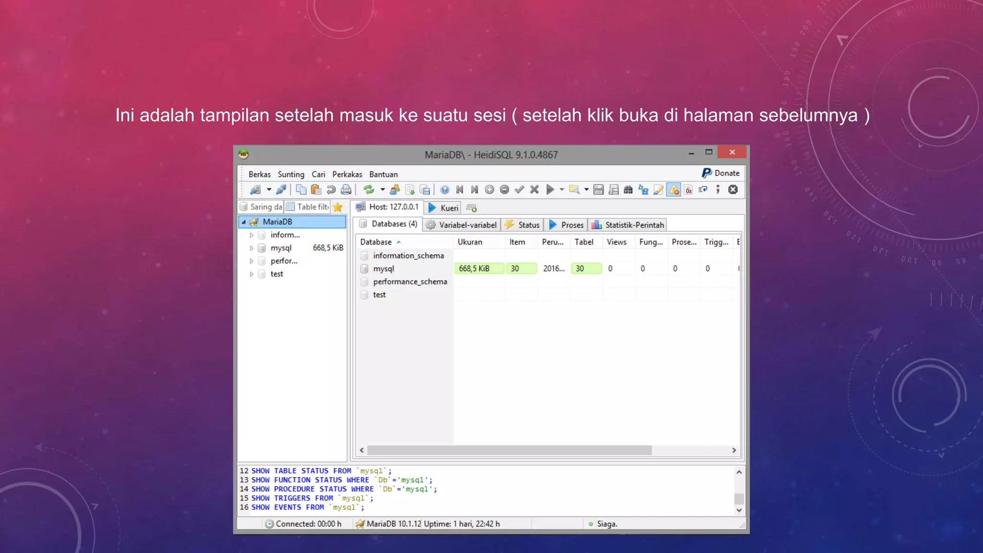The height and width of the screenshot is (553, 983).
Task: Expand the inform... database node
Action: click(251, 235)
